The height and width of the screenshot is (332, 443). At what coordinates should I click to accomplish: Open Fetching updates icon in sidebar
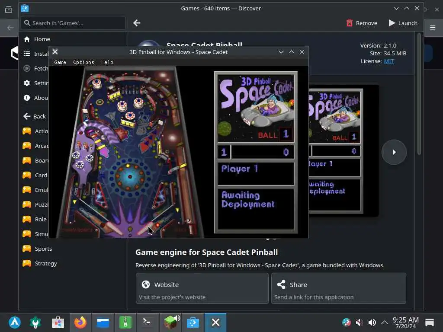pos(27,69)
